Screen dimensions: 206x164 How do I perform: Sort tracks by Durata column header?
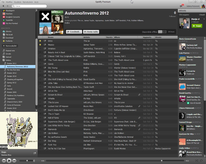(109, 37)
